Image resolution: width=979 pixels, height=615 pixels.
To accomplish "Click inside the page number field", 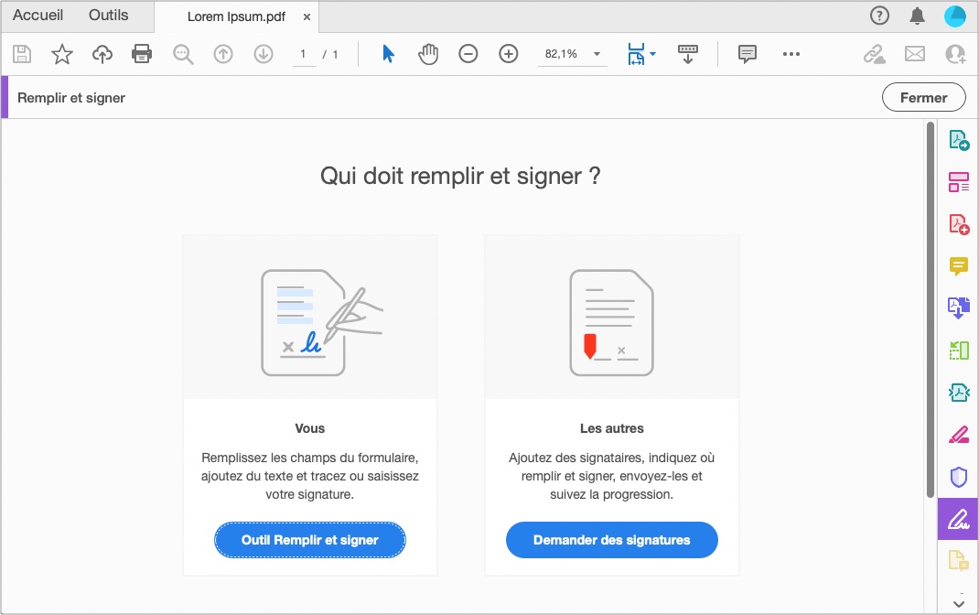I will tap(305, 53).
